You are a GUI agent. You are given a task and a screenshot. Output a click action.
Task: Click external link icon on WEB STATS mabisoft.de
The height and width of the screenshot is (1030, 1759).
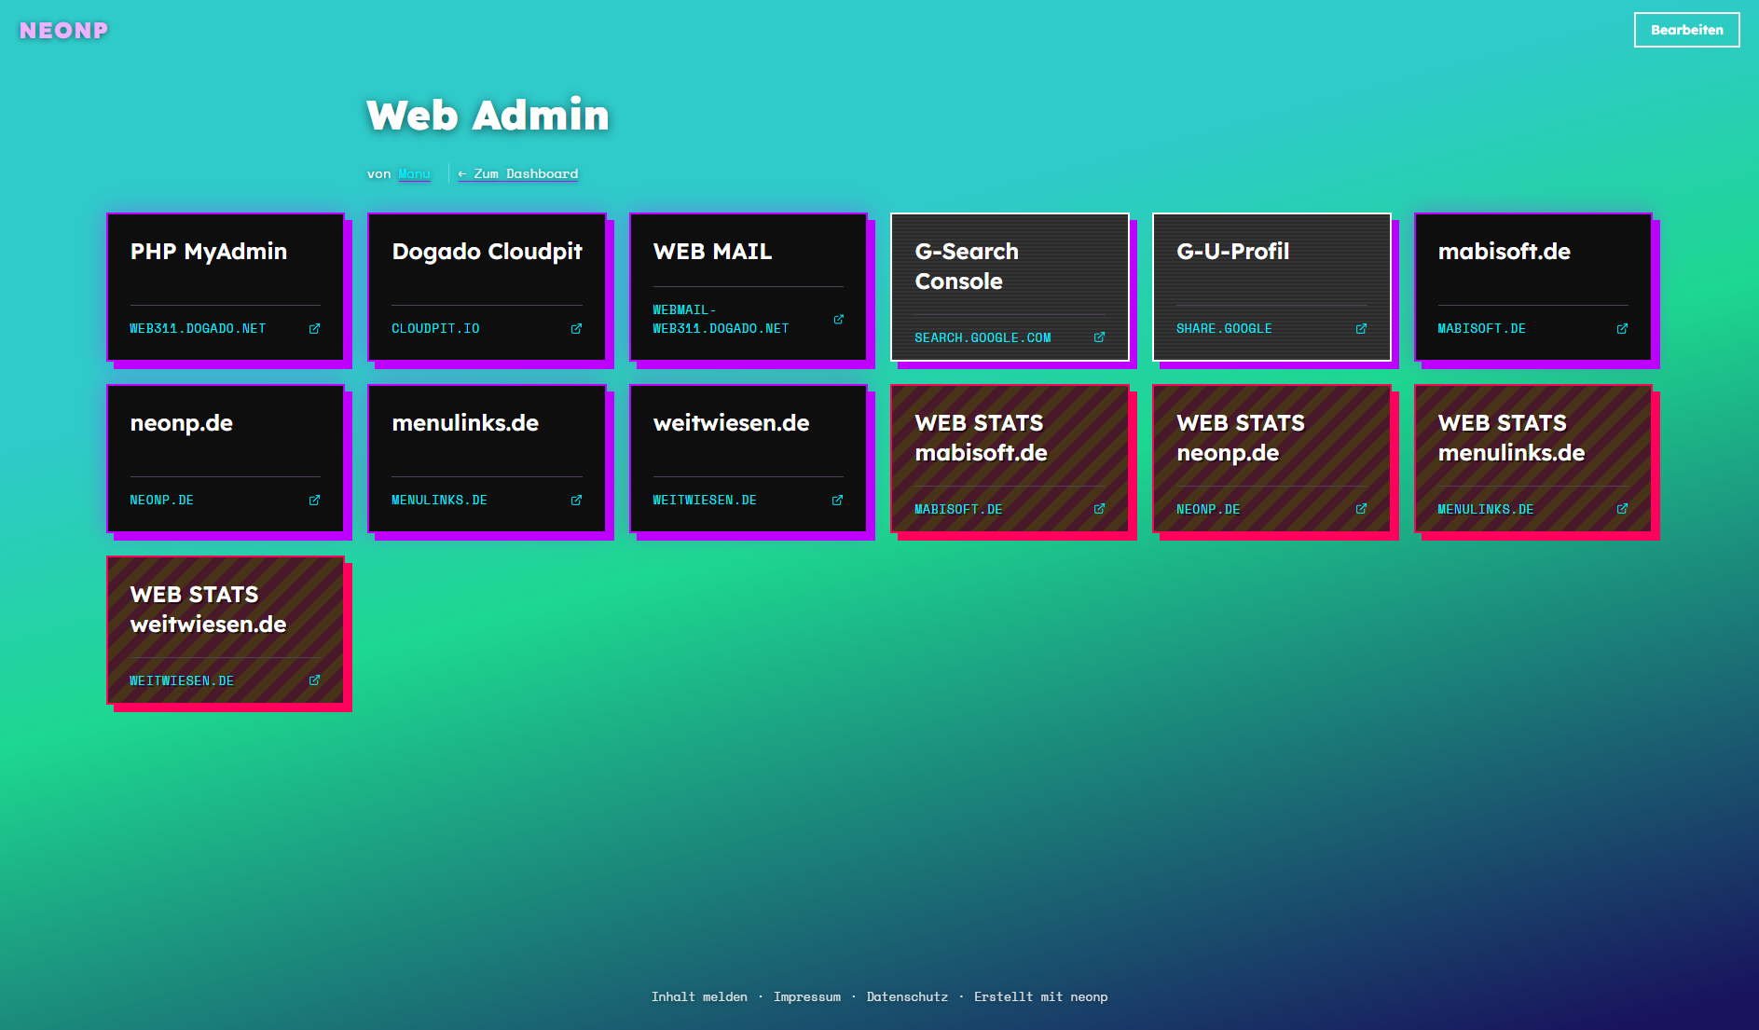(x=1099, y=509)
